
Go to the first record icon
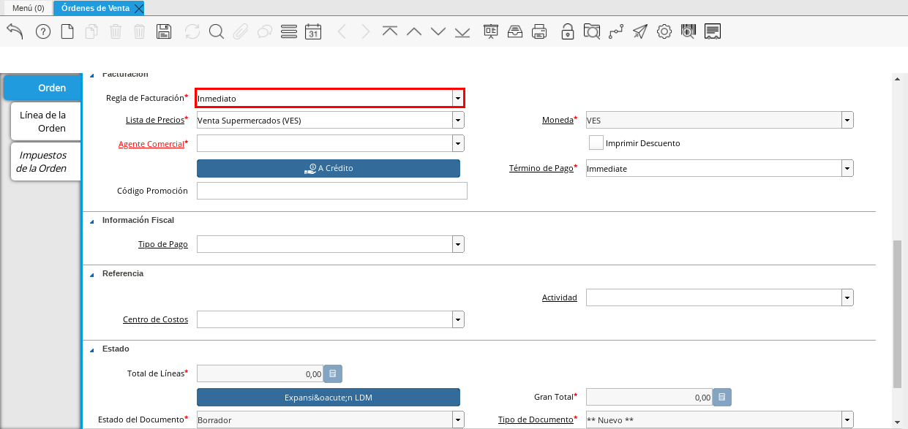390,31
